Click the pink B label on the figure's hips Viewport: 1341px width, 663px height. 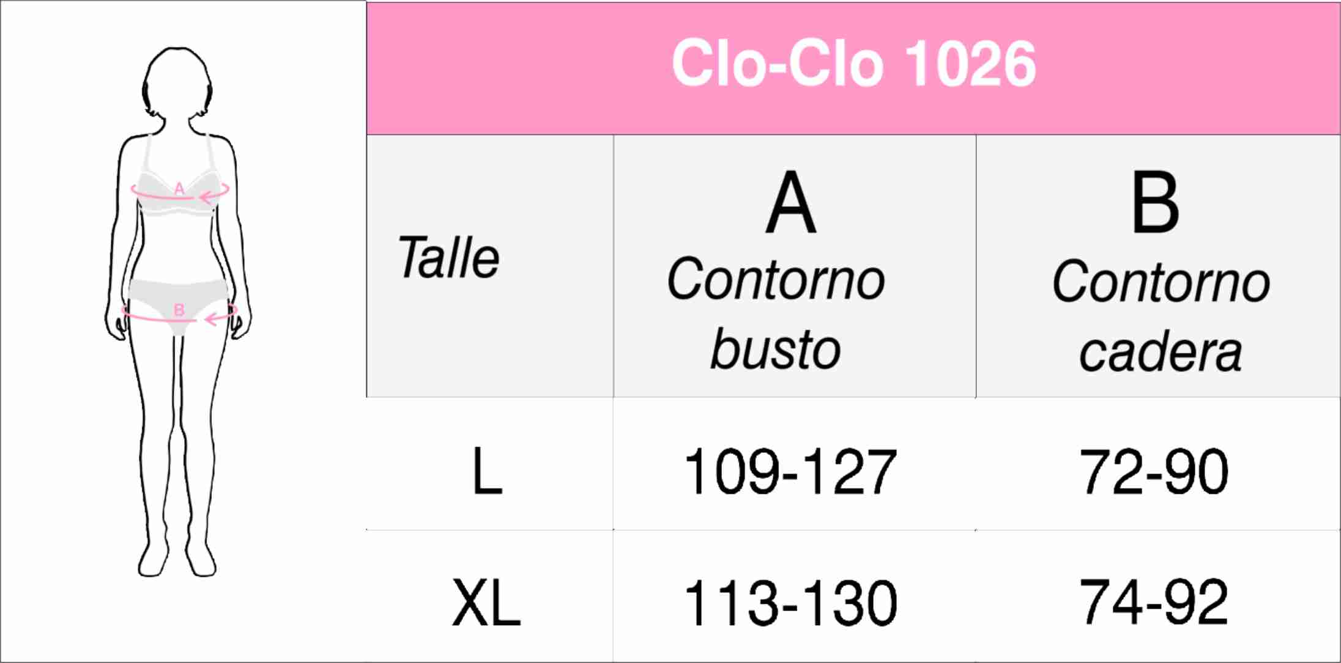pos(179,310)
